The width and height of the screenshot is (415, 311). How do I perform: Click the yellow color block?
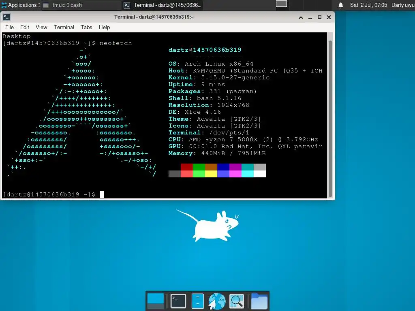click(x=211, y=174)
